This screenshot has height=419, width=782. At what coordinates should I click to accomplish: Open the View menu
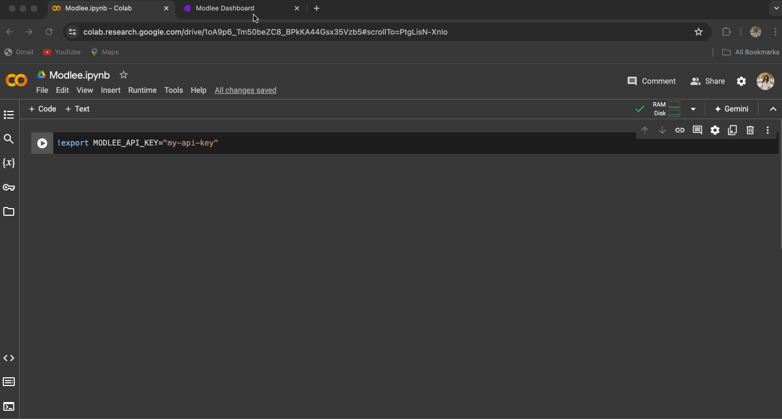(85, 90)
